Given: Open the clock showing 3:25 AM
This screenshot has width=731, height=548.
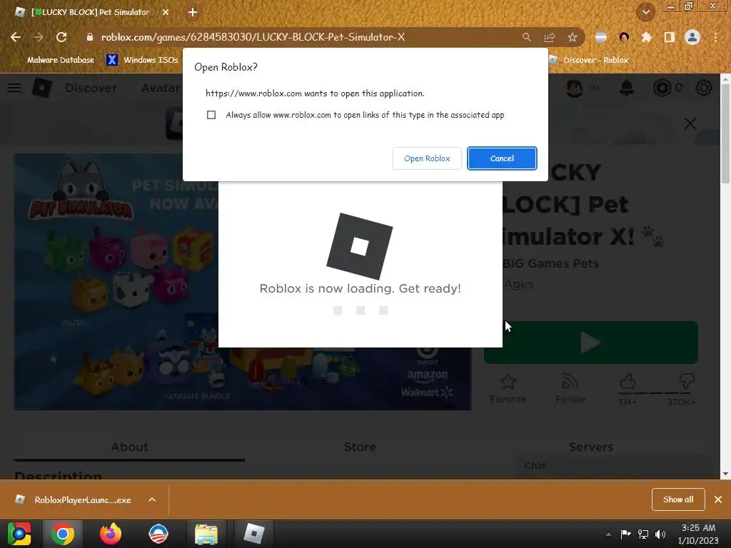Looking at the screenshot, I should point(698,534).
